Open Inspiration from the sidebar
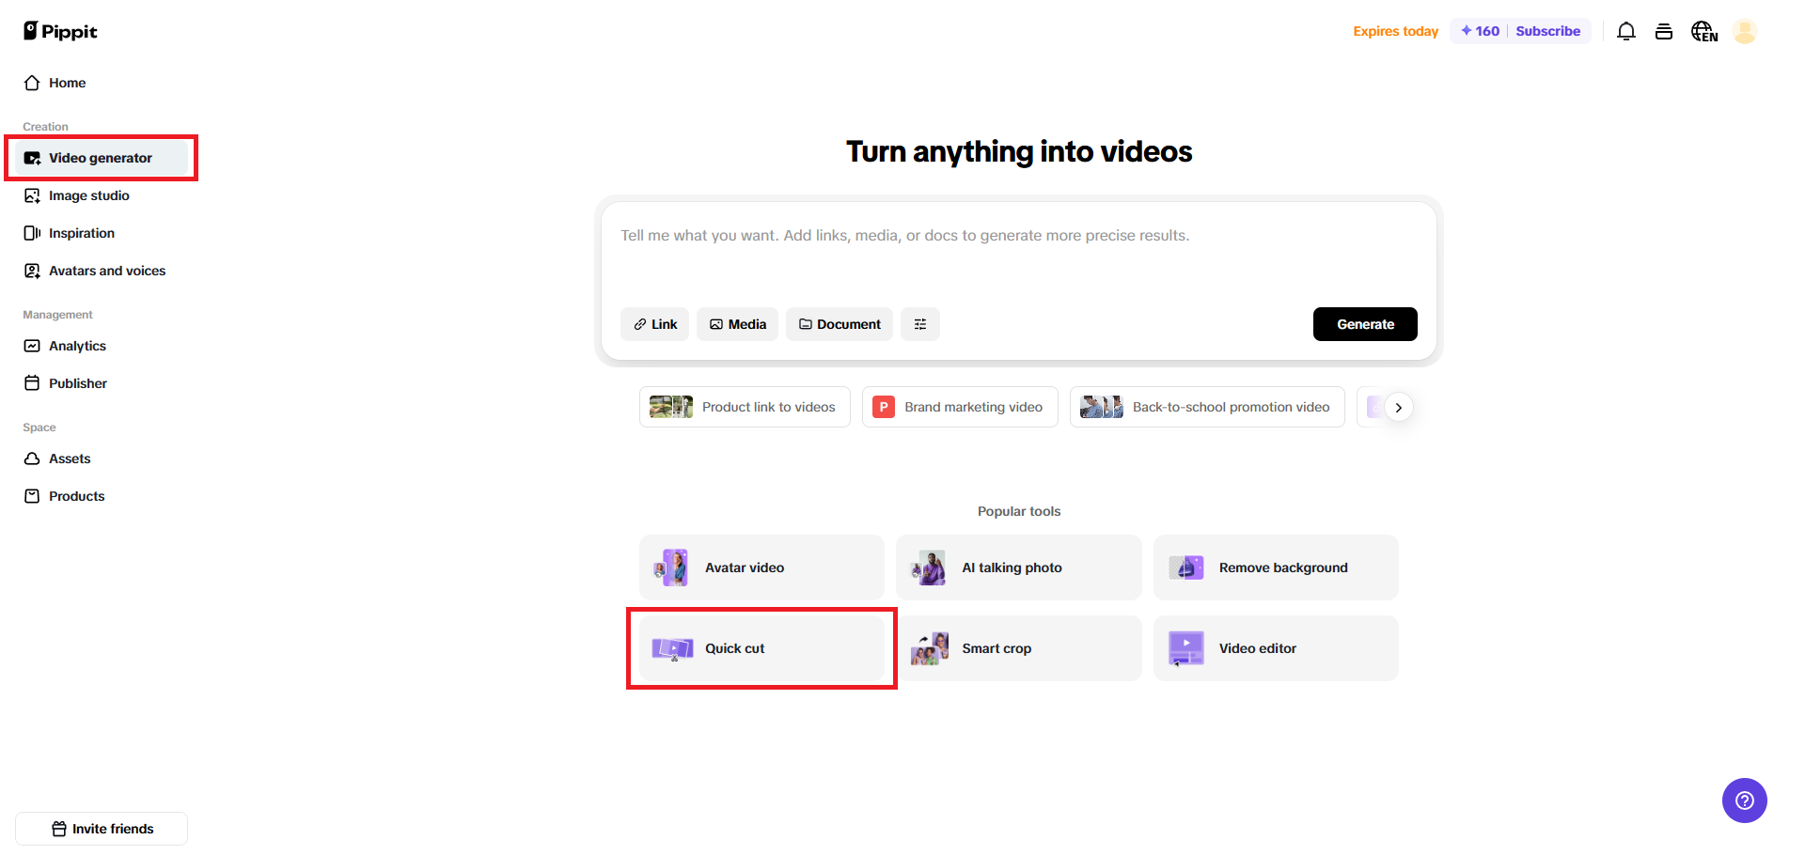Viewport: 1805px width, 855px height. click(102, 233)
